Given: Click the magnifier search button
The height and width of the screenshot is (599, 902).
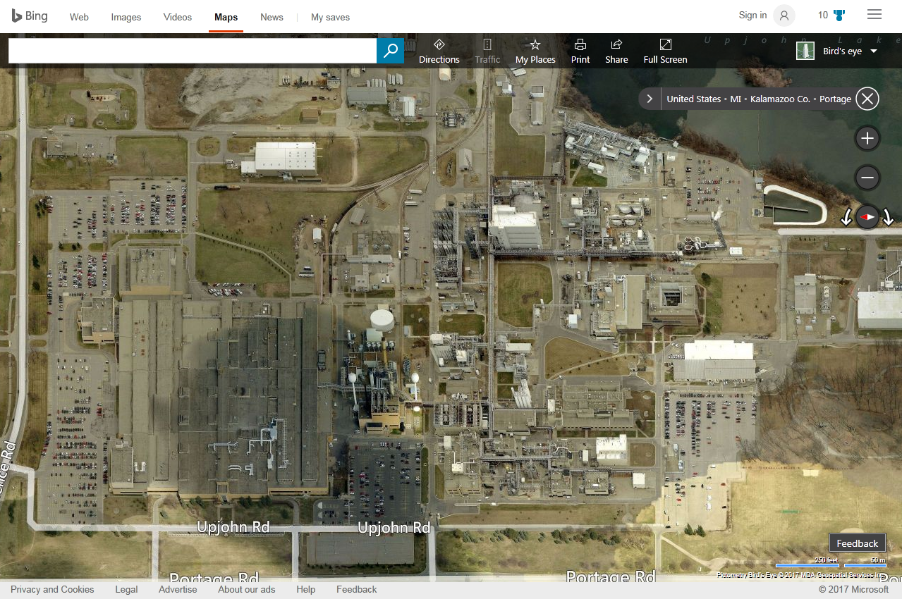Looking at the screenshot, I should click(390, 51).
